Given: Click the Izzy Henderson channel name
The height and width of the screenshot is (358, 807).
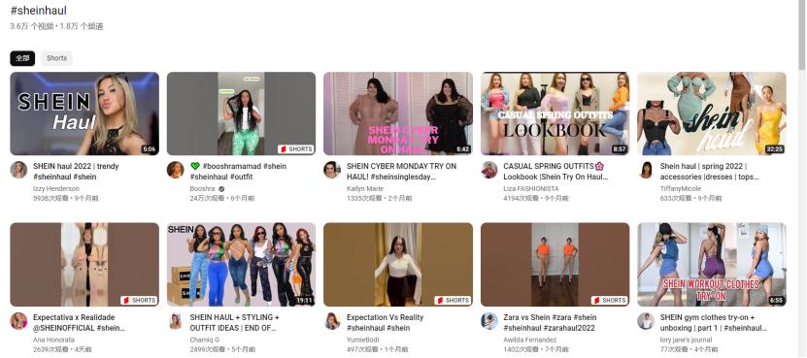Looking at the screenshot, I should pos(56,189).
